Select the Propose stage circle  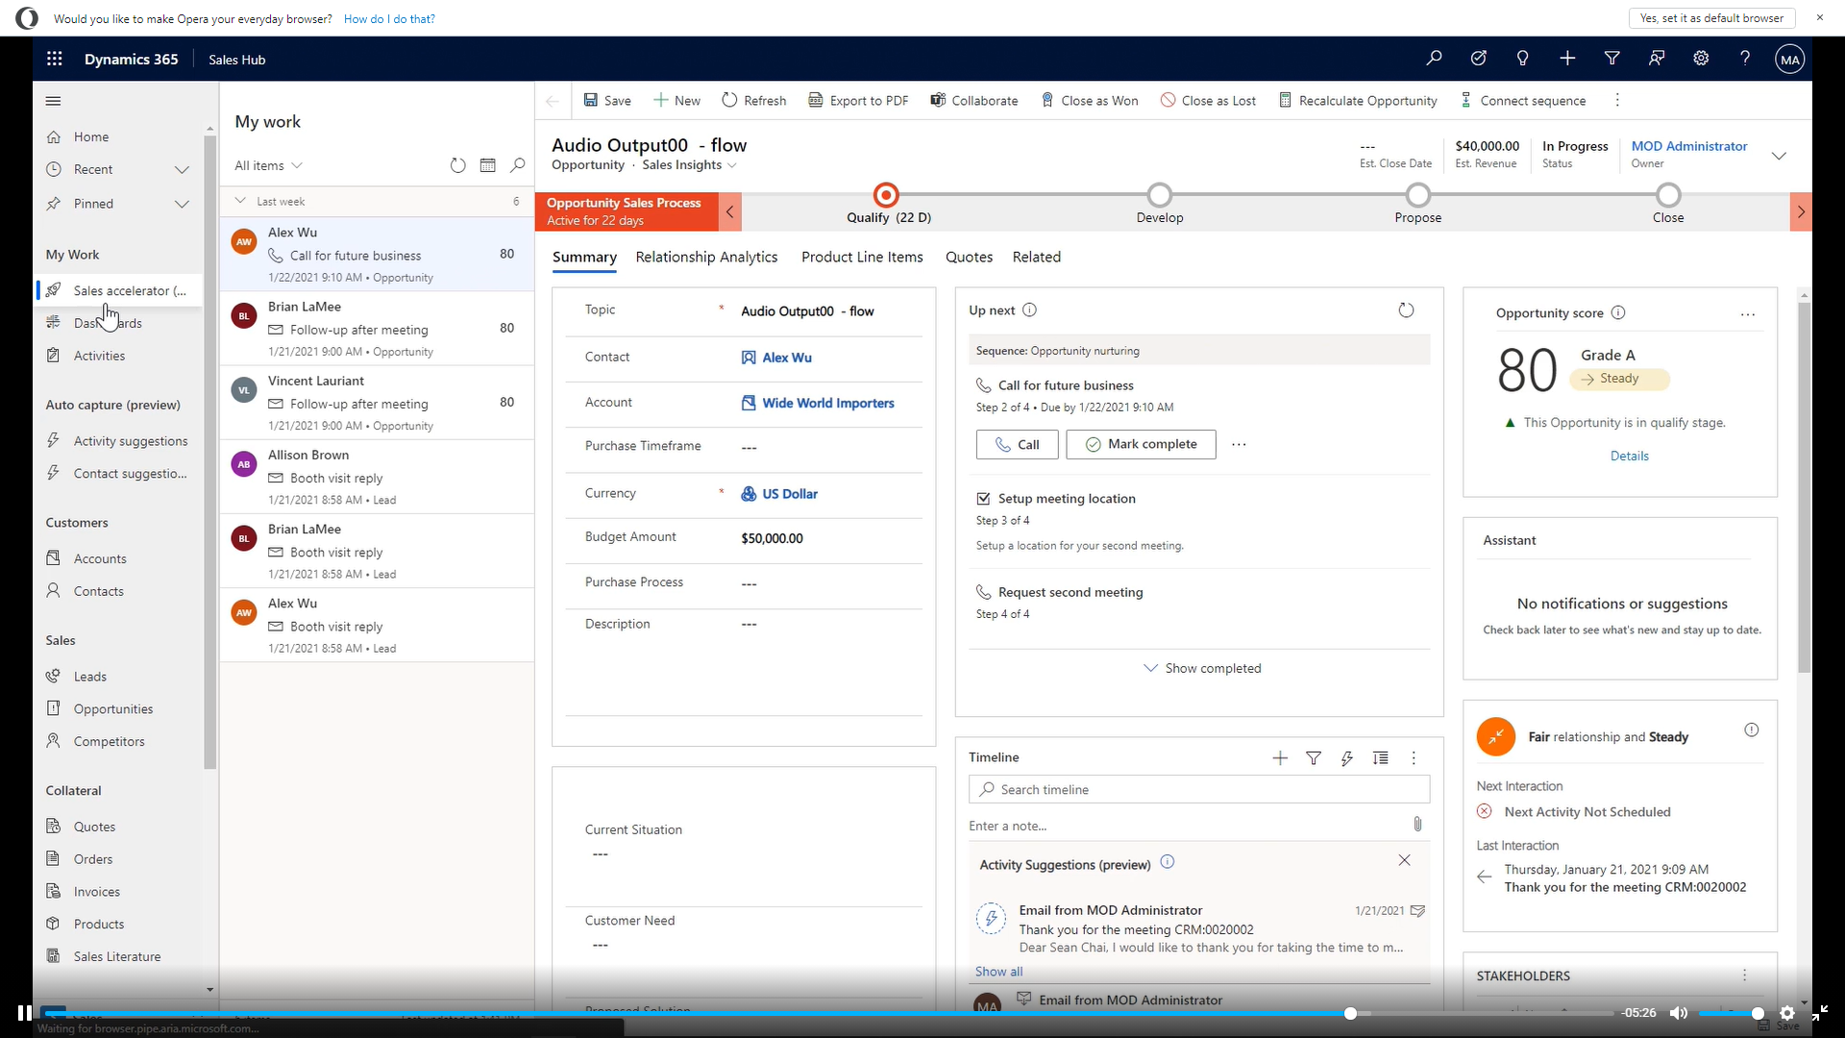1417,195
